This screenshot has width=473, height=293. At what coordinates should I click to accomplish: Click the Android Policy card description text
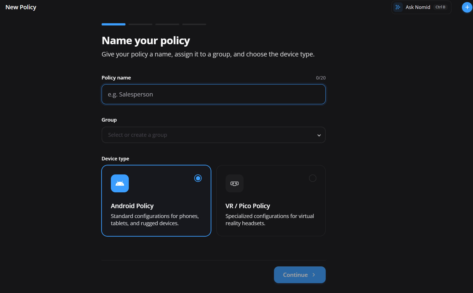(x=155, y=220)
